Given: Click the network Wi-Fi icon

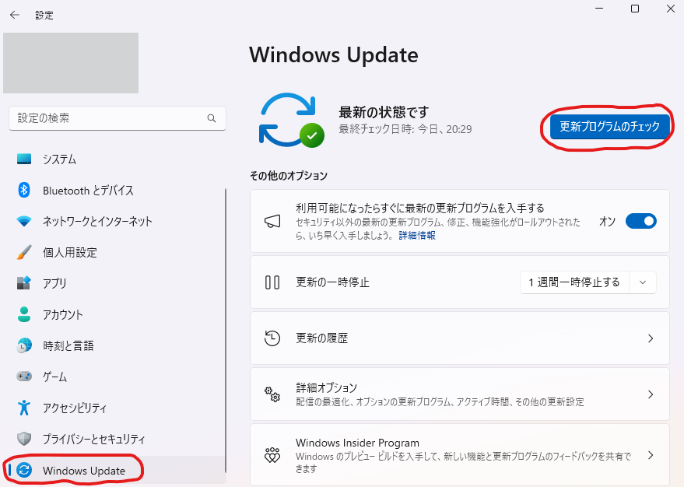Looking at the screenshot, I should 24,221.
